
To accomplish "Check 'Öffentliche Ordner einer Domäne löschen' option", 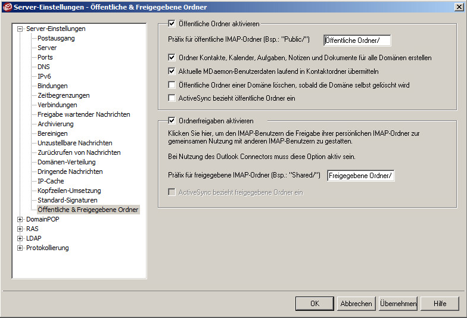I will [172, 85].
